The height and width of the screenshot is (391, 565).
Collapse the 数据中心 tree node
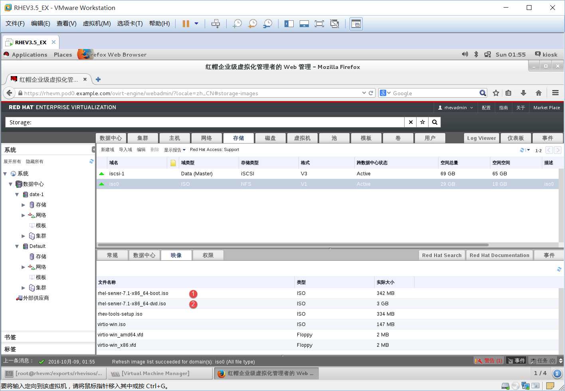[11, 184]
